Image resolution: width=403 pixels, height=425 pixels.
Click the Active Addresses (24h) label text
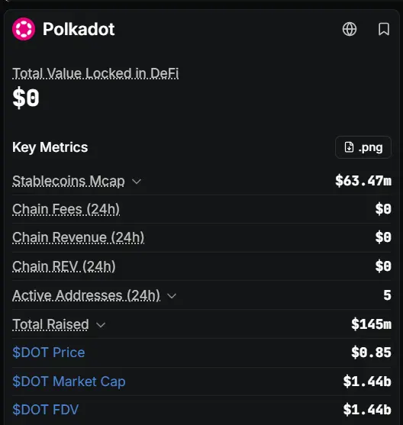[86, 295]
